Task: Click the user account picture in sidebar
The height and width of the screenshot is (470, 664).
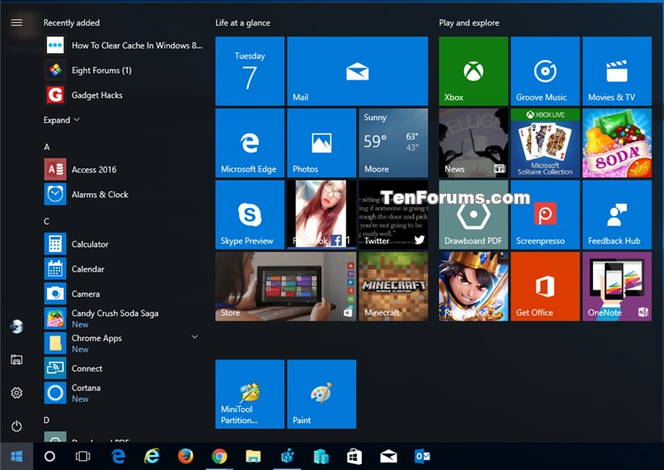Action: [x=17, y=327]
